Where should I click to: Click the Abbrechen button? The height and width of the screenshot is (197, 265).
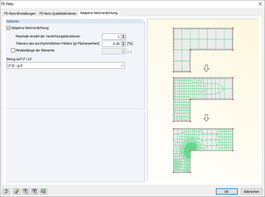[251, 192]
